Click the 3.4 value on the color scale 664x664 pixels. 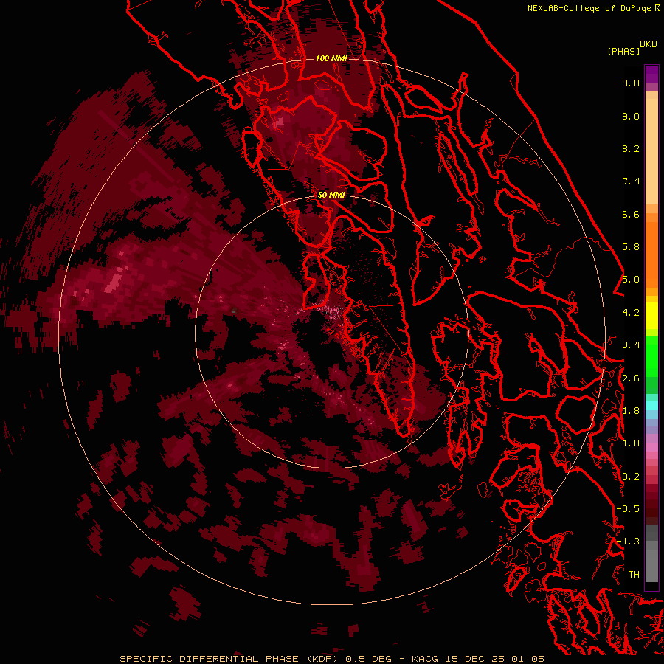631,345
